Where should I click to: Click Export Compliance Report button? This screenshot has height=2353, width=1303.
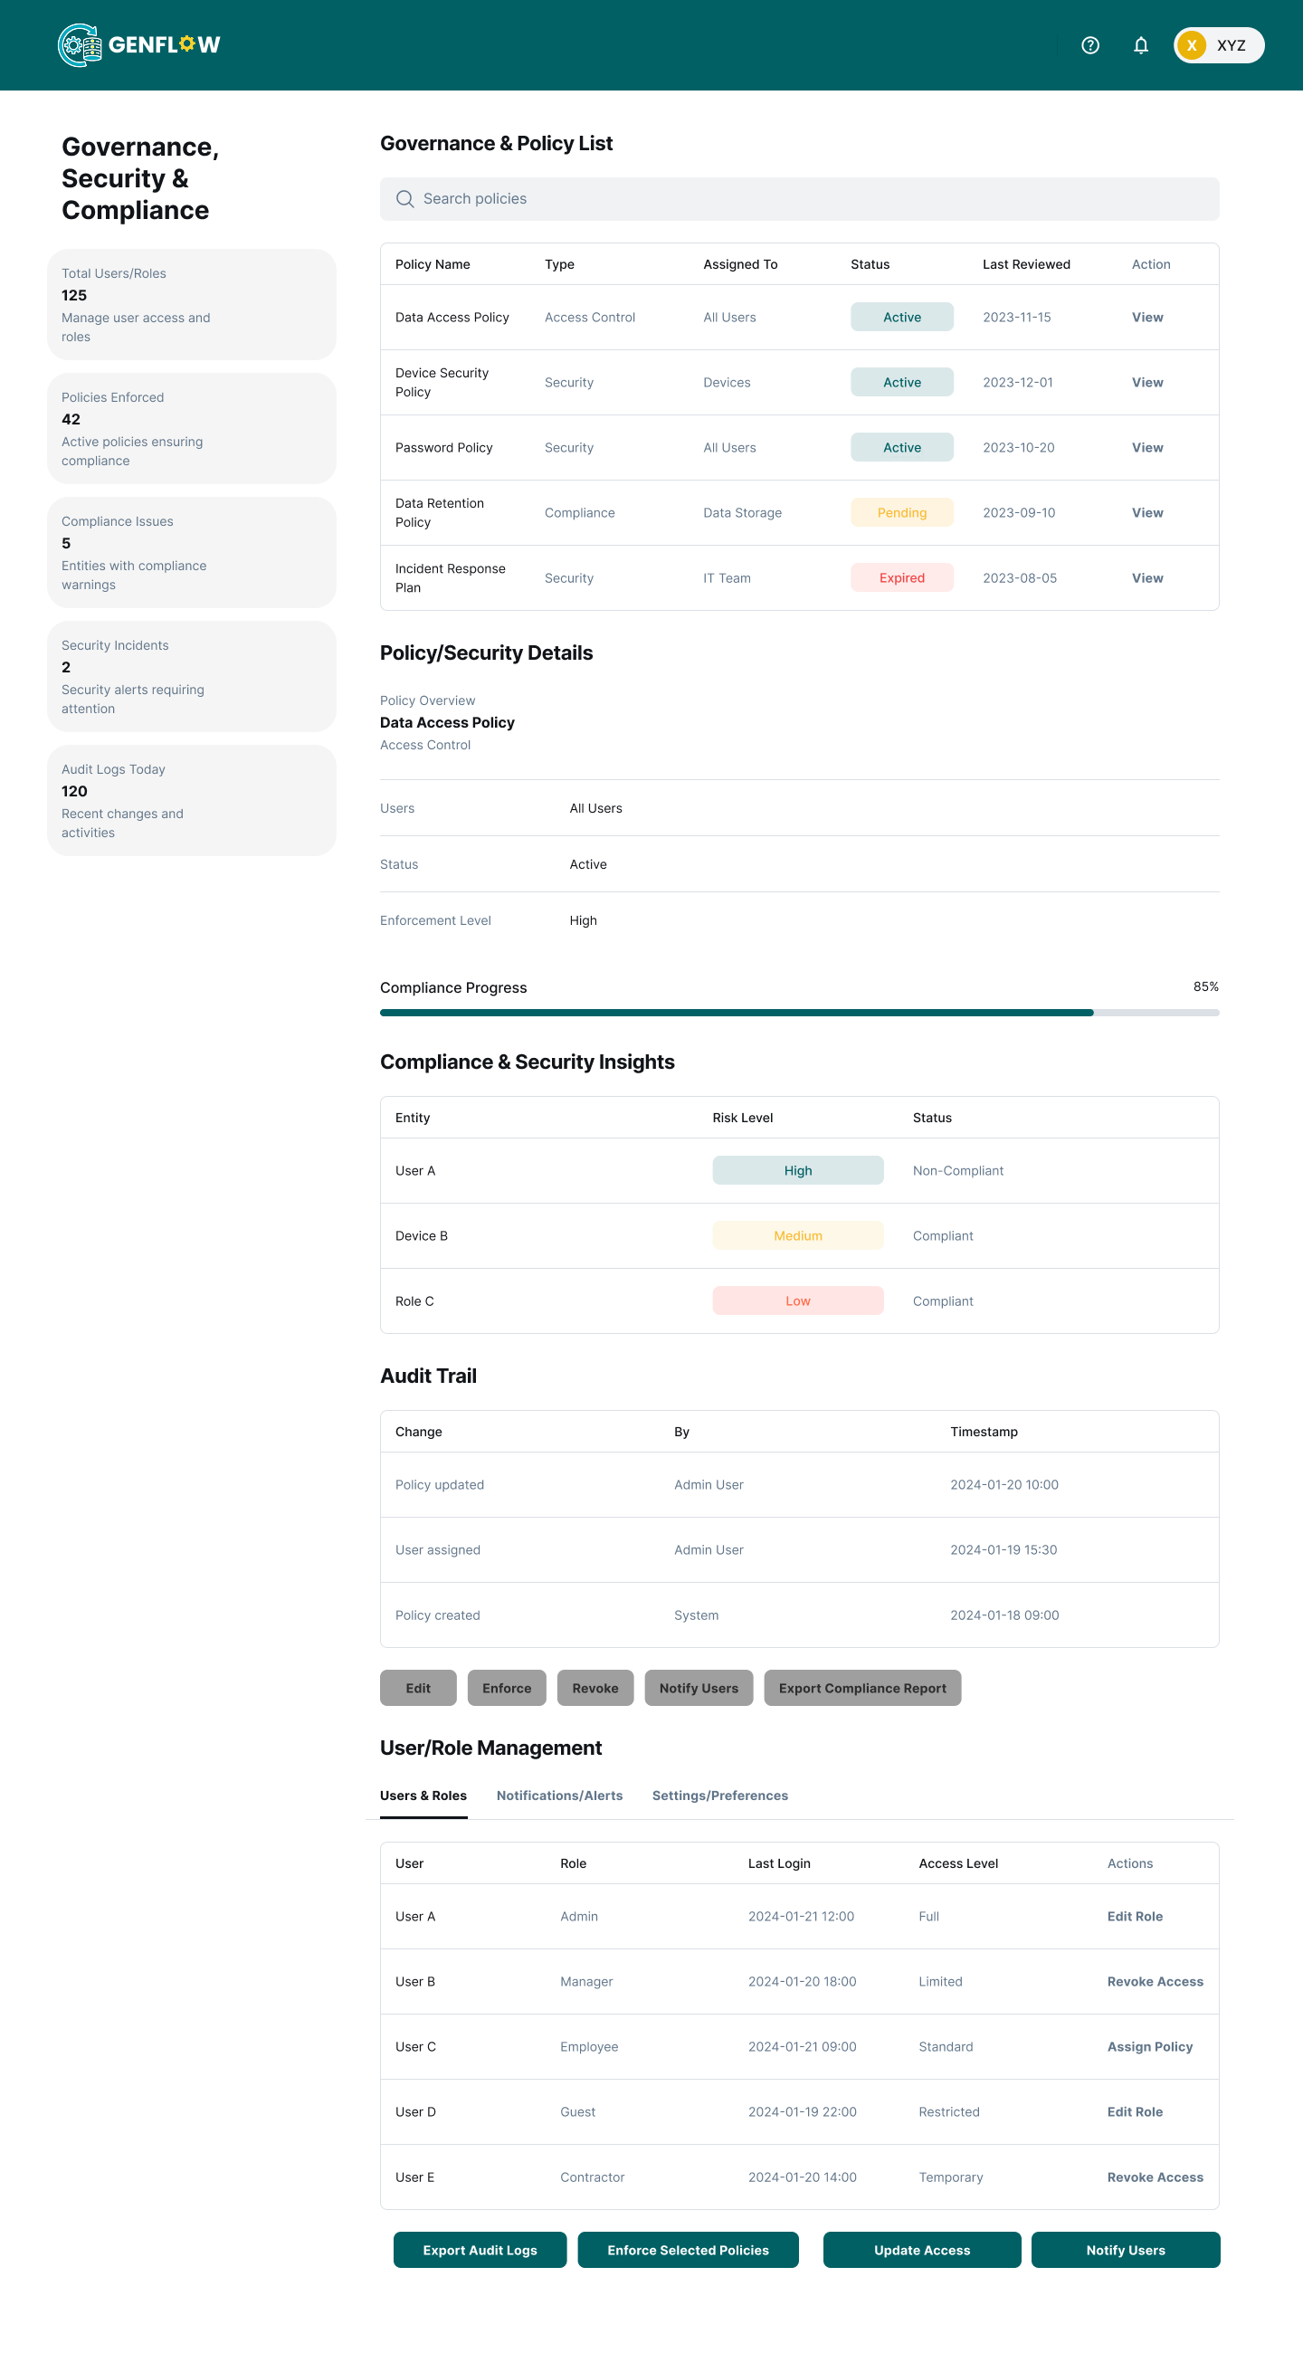[862, 1688]
